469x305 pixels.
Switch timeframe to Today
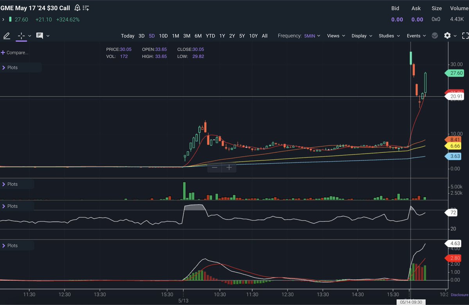pyautogui.click(x=127, y=36)
